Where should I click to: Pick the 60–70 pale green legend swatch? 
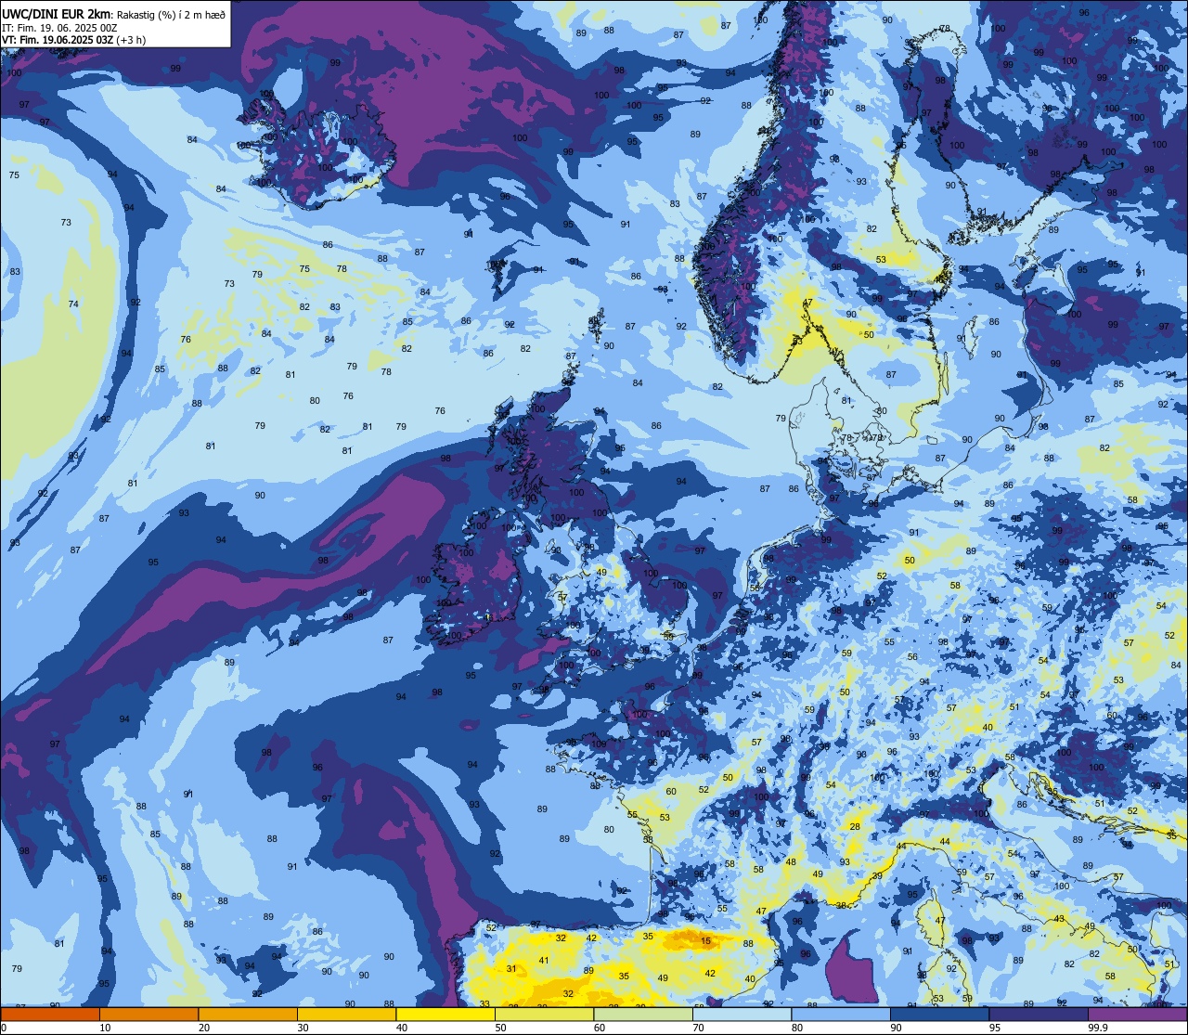point(643,1014)
